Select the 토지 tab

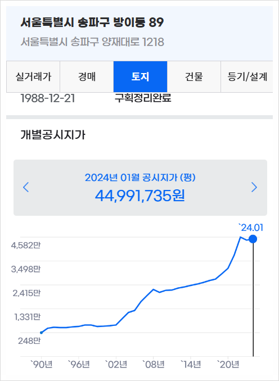141,77
